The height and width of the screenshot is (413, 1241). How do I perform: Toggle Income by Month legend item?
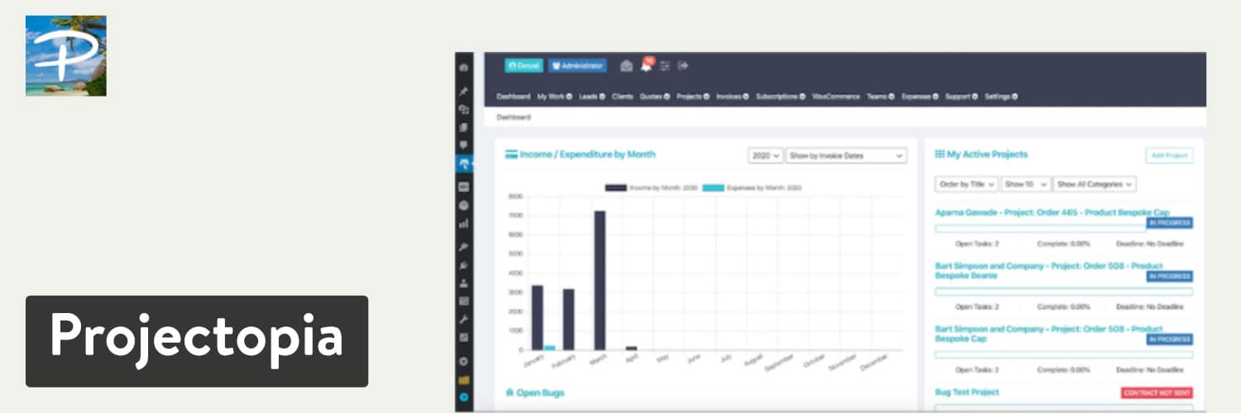(x=650, y=188)
